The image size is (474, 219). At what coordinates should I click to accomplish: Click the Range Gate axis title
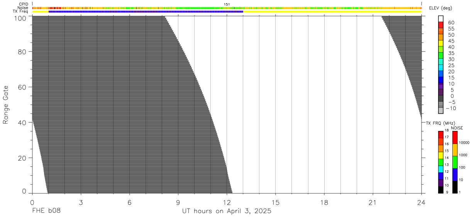(x=6, y=105)
